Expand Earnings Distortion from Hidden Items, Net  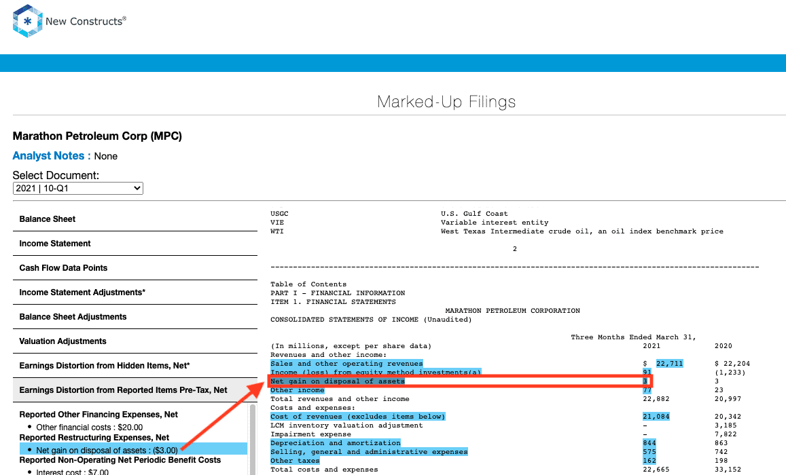click(135, 366)
